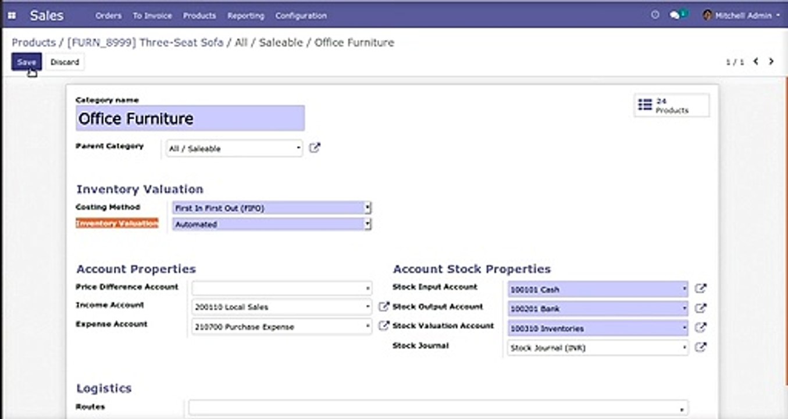The image size is (788, 419).
Task: Open Income Account dropdown
Action: (281, 307)
